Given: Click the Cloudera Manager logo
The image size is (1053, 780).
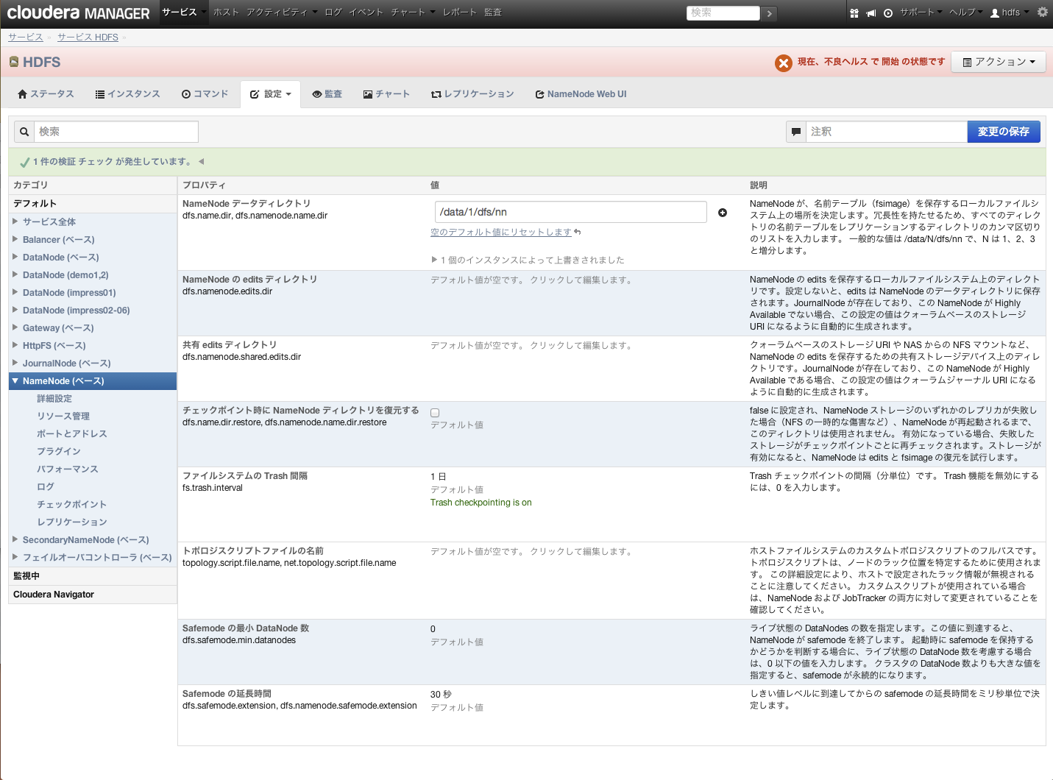Looking at the screenshot, I should coord(78,13).
